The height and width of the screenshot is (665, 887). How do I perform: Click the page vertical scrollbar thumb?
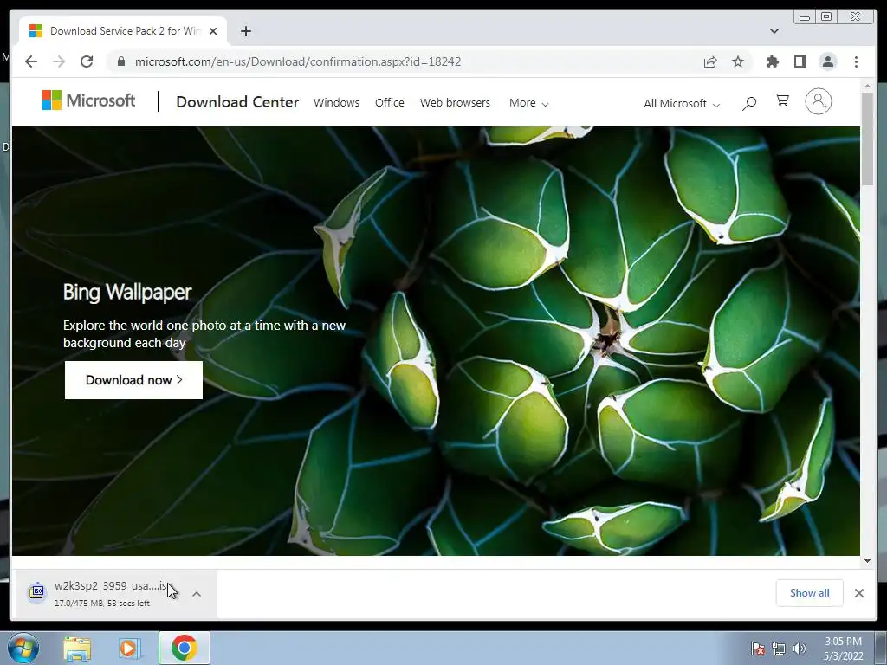[867, 138]
